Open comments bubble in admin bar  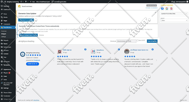(x=26, y=2)
